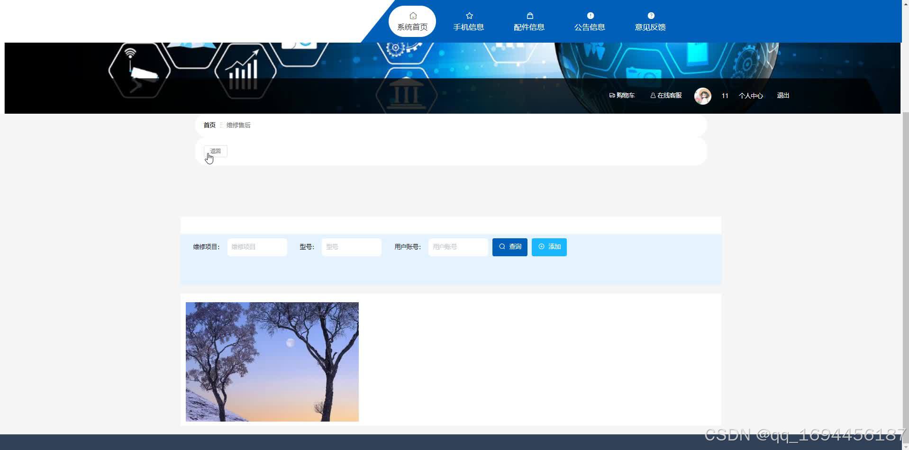The height and width of the screenshot is (450, 909).
Task: Open the 配件信息 menu item
Action: 529,21
